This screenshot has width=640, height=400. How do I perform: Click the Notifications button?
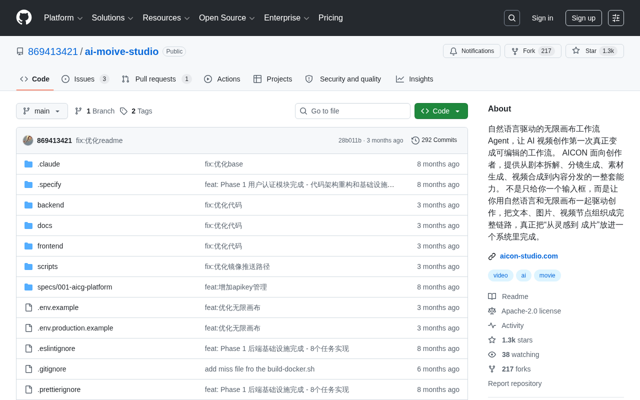[x=471, y=51]
